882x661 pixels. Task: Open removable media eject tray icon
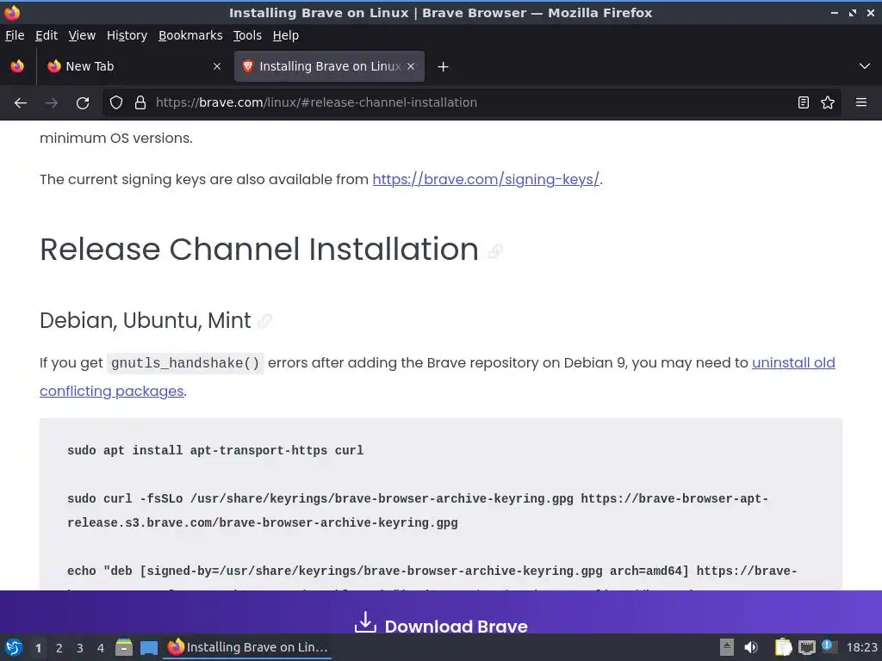coord(727,647)
